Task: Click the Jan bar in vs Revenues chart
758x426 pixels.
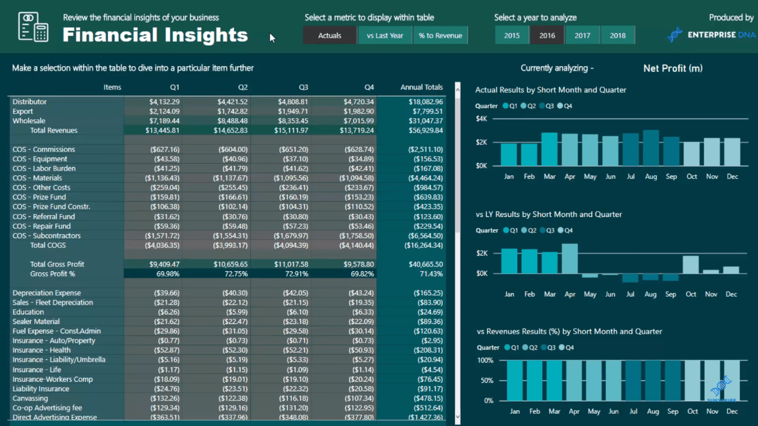Action: [515, 380]
